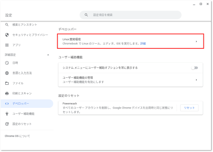Click the shield icon for セキュリティとプライバシー
The height and width of the screenshot is (152, 213).
coord(7,35)
